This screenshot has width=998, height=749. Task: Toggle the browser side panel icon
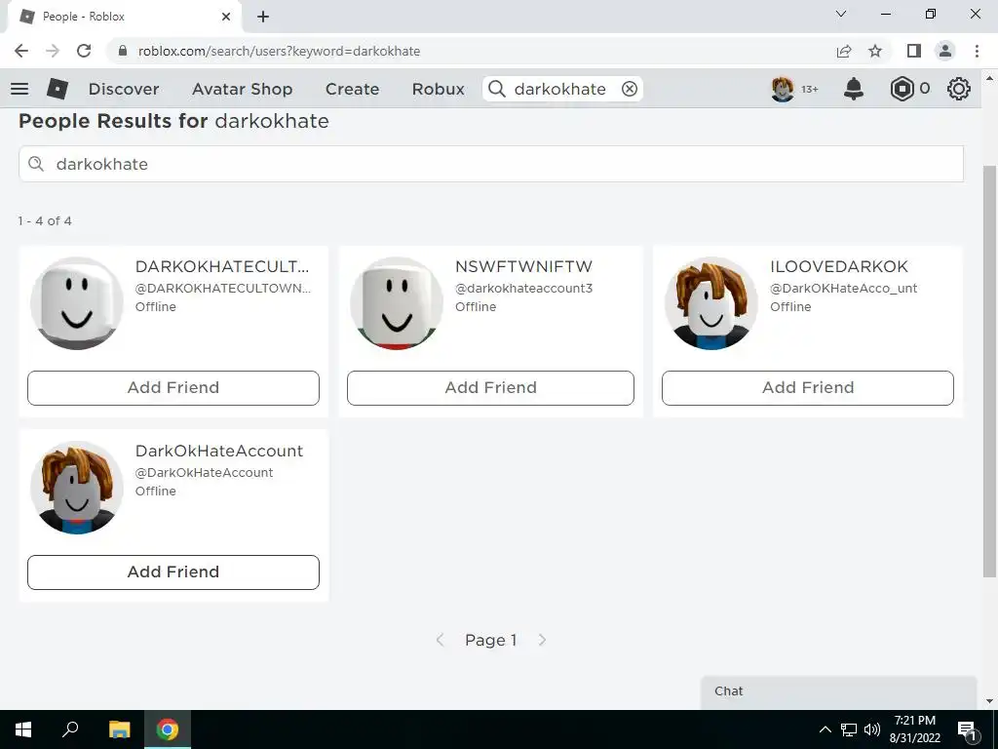tap(914, 51)
